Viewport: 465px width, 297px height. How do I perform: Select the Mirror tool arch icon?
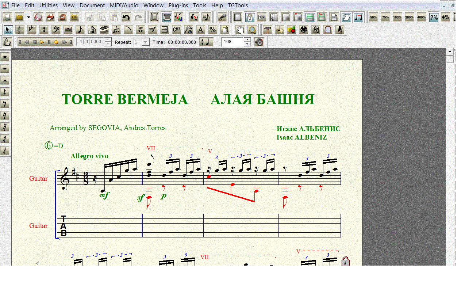tap(328, 30)
